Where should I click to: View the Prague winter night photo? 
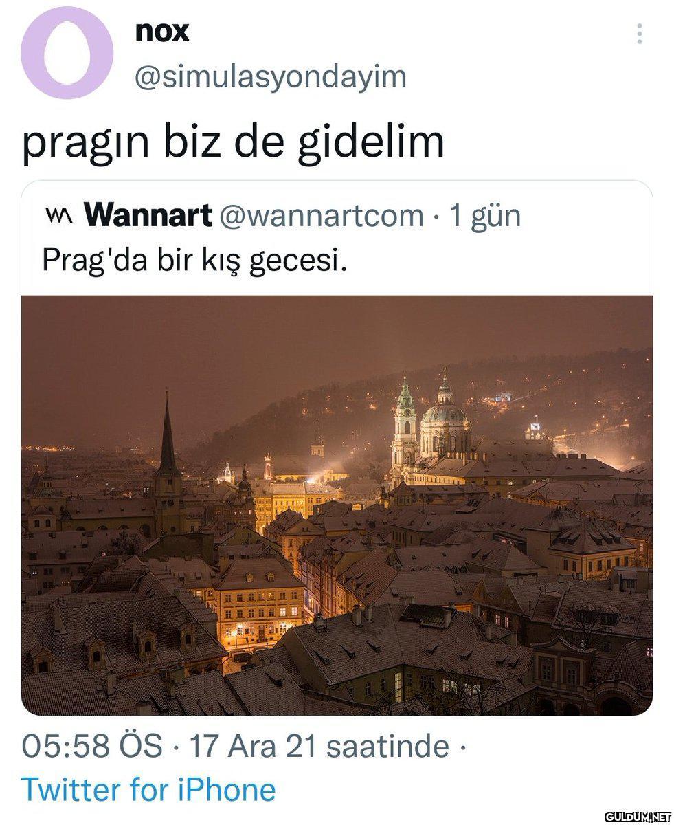click(337, 505)
